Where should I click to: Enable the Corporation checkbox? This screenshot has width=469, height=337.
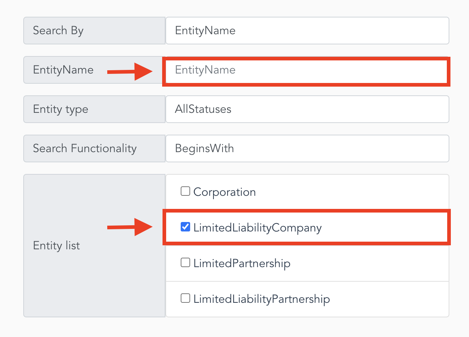[x=185, y=191]
